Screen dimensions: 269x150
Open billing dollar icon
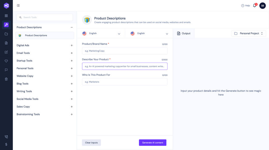(6, 144)
